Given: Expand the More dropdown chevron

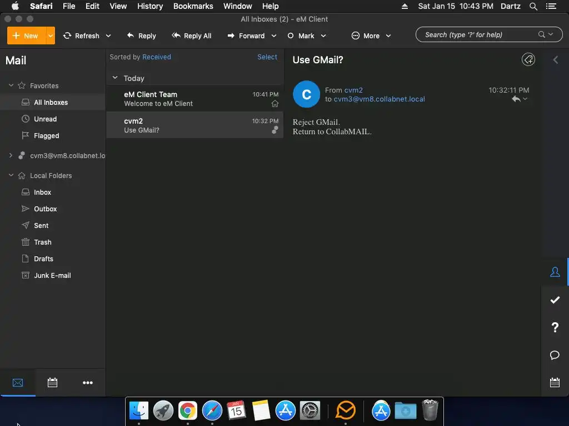Looking at the screenshot, I should [x=388, y=35].
